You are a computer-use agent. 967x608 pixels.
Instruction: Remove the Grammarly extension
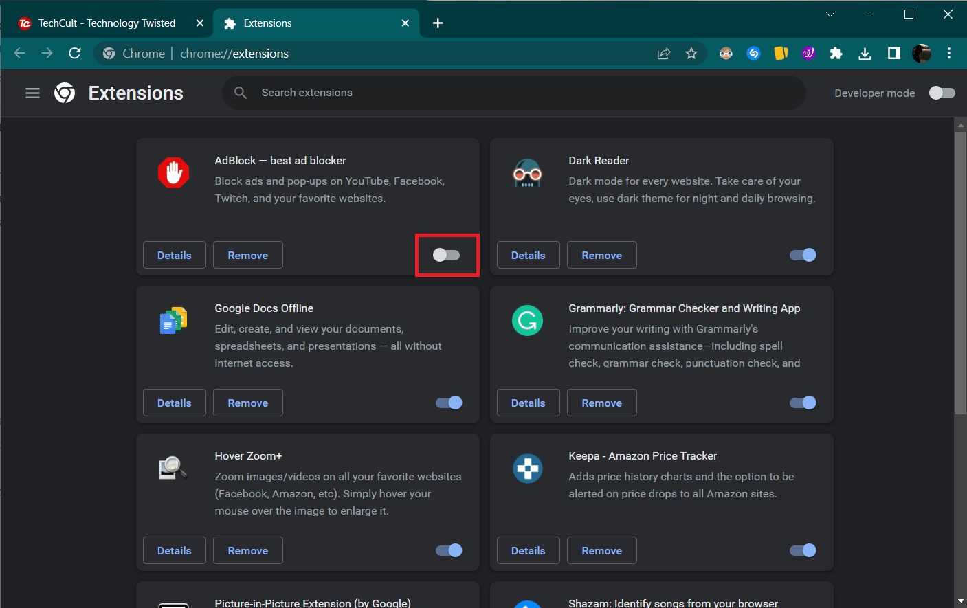pyautogui.click(x=601, y=403)
